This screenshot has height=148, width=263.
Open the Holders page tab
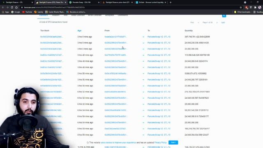[55, 15]
